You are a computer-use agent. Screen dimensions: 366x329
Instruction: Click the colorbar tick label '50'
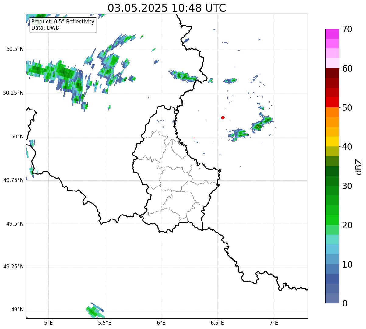click(x=347, y=108)
